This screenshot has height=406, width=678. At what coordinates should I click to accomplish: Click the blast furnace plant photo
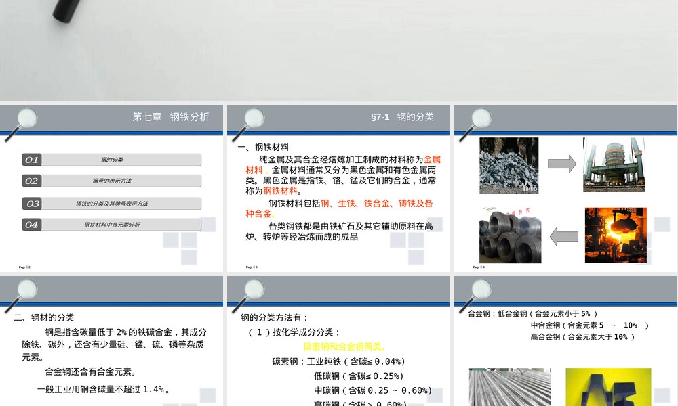click(x=614, y=165)
